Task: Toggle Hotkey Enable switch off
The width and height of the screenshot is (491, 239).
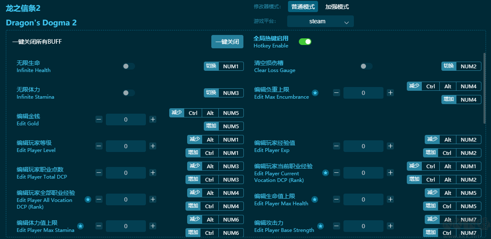Action: coord(305,42)
